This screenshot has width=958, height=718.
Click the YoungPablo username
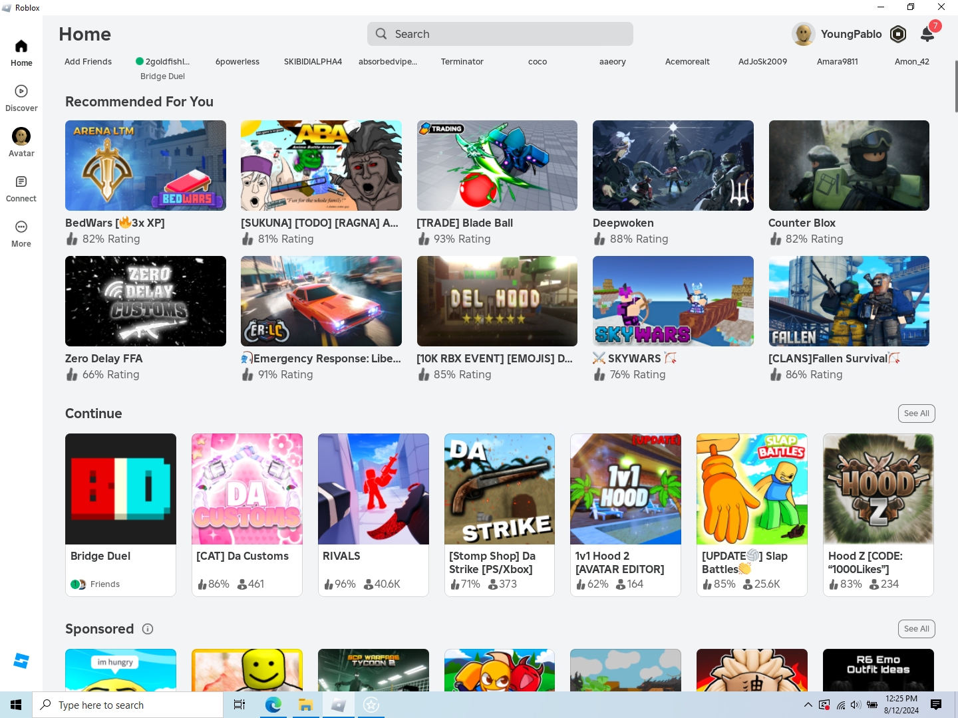[851, 34]
